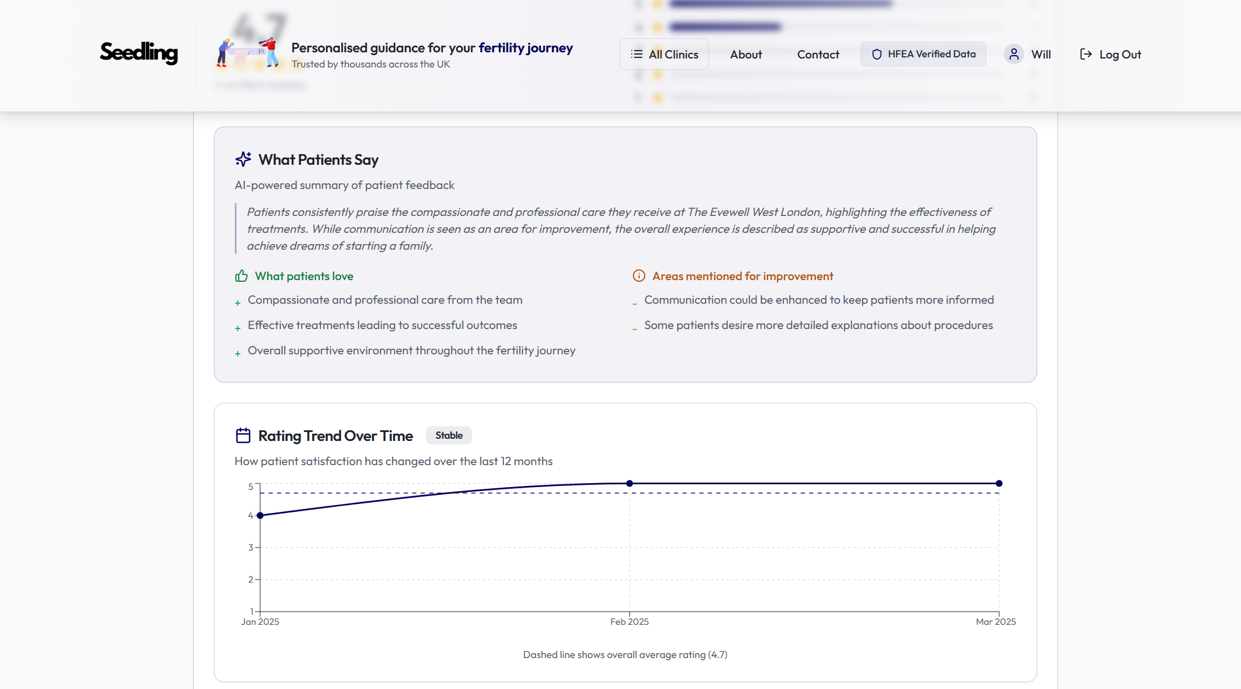The height and width of the screenshot is (689, 1241).
Task: Click the log out arrow icon
Action: click(x=1086, y=55)
